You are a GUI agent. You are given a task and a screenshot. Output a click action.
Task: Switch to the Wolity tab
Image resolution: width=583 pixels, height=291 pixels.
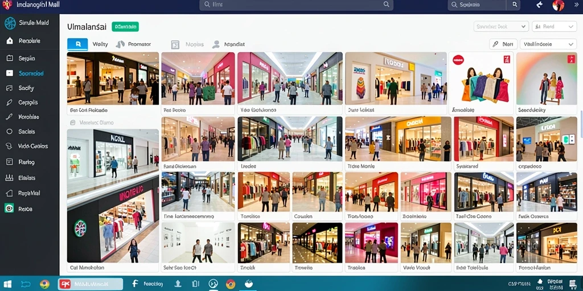[x=100, y=44]
